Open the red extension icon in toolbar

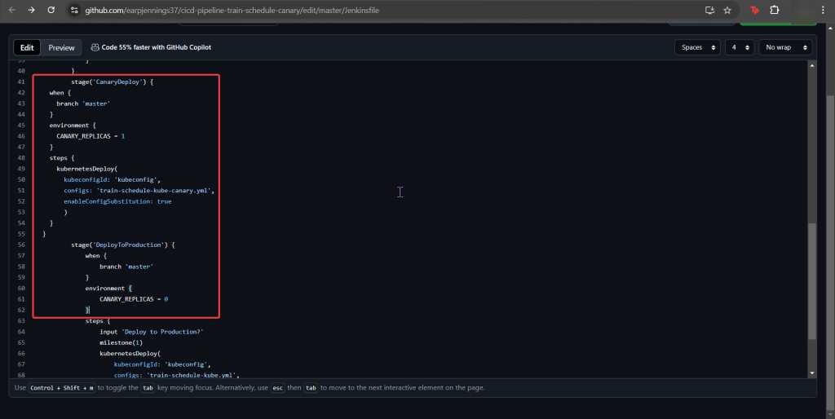(x=755, y=11)
